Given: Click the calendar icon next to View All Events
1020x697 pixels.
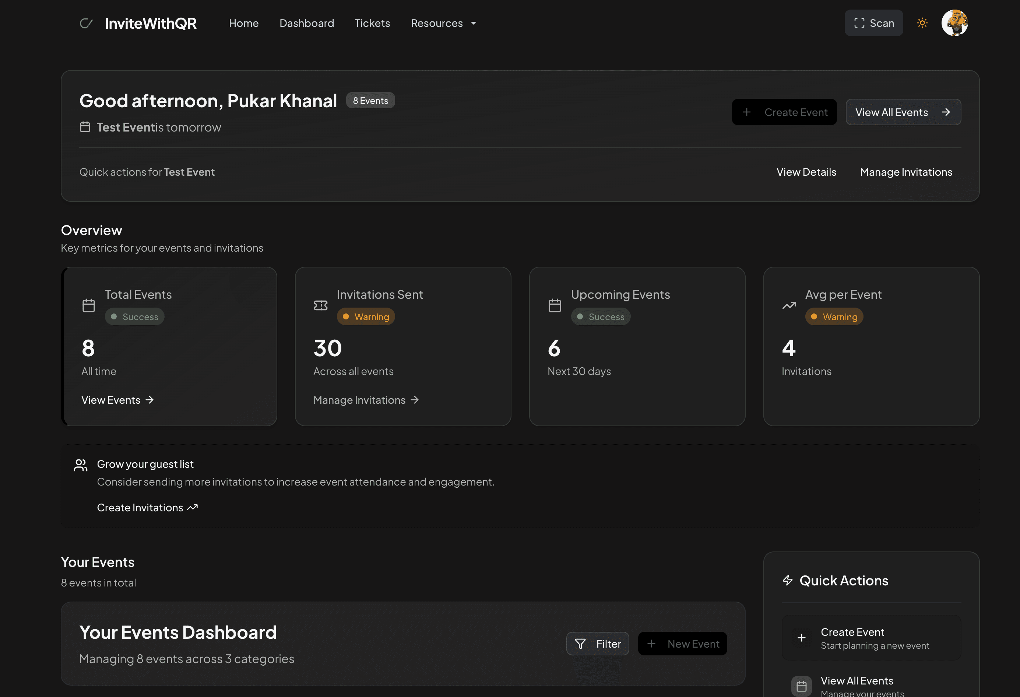Looking at the screenshot, I should (801, 686).
